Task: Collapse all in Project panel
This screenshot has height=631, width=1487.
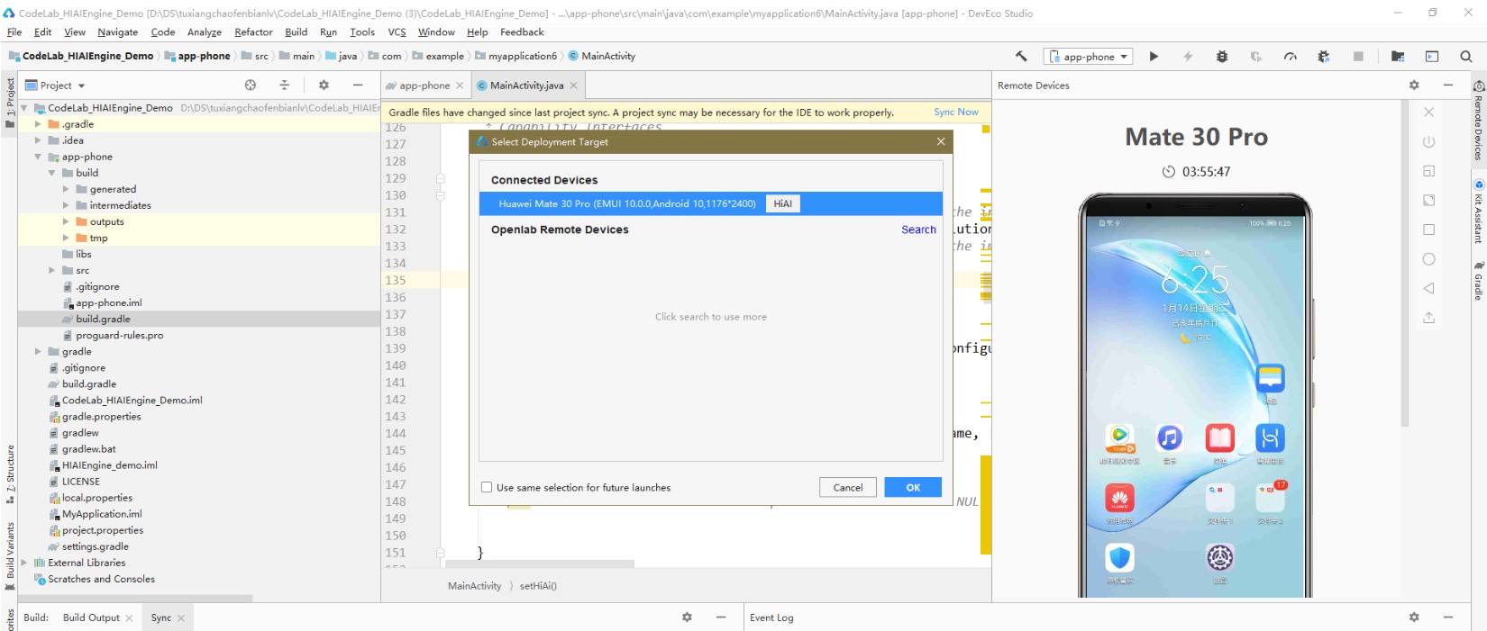Action: point(284,85)
